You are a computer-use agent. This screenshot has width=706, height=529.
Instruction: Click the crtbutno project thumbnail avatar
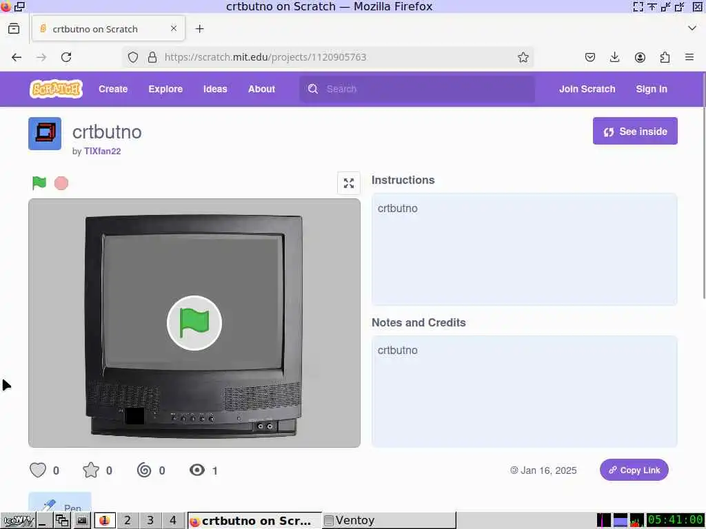click(45, 134)
